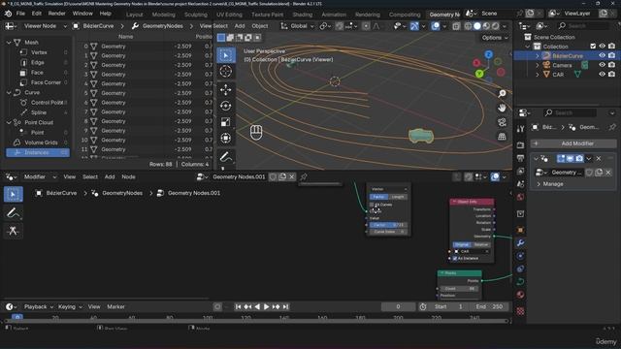621x349 pixels.
Task: Open the Render properties tab
Action: point(520,145)
